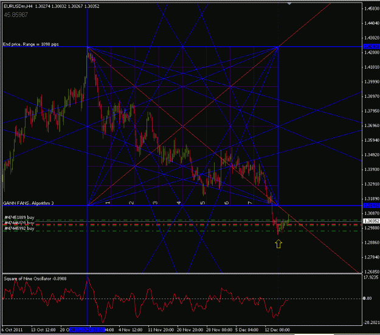Click the oscillator scale value -20.2021
The width and height of the screenshot is (380, 335).
(371, 322)
